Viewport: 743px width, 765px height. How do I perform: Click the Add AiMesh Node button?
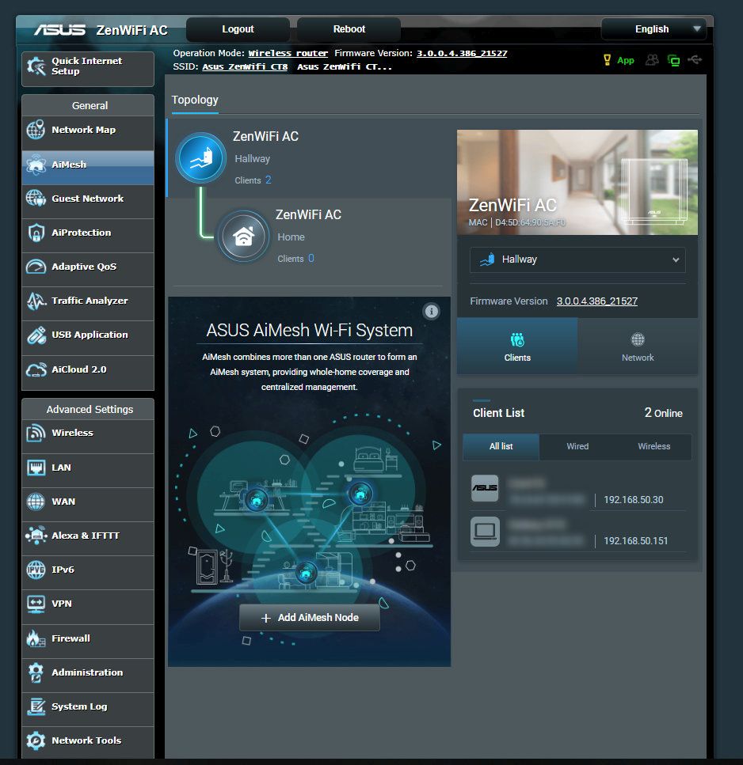(310, 618)
